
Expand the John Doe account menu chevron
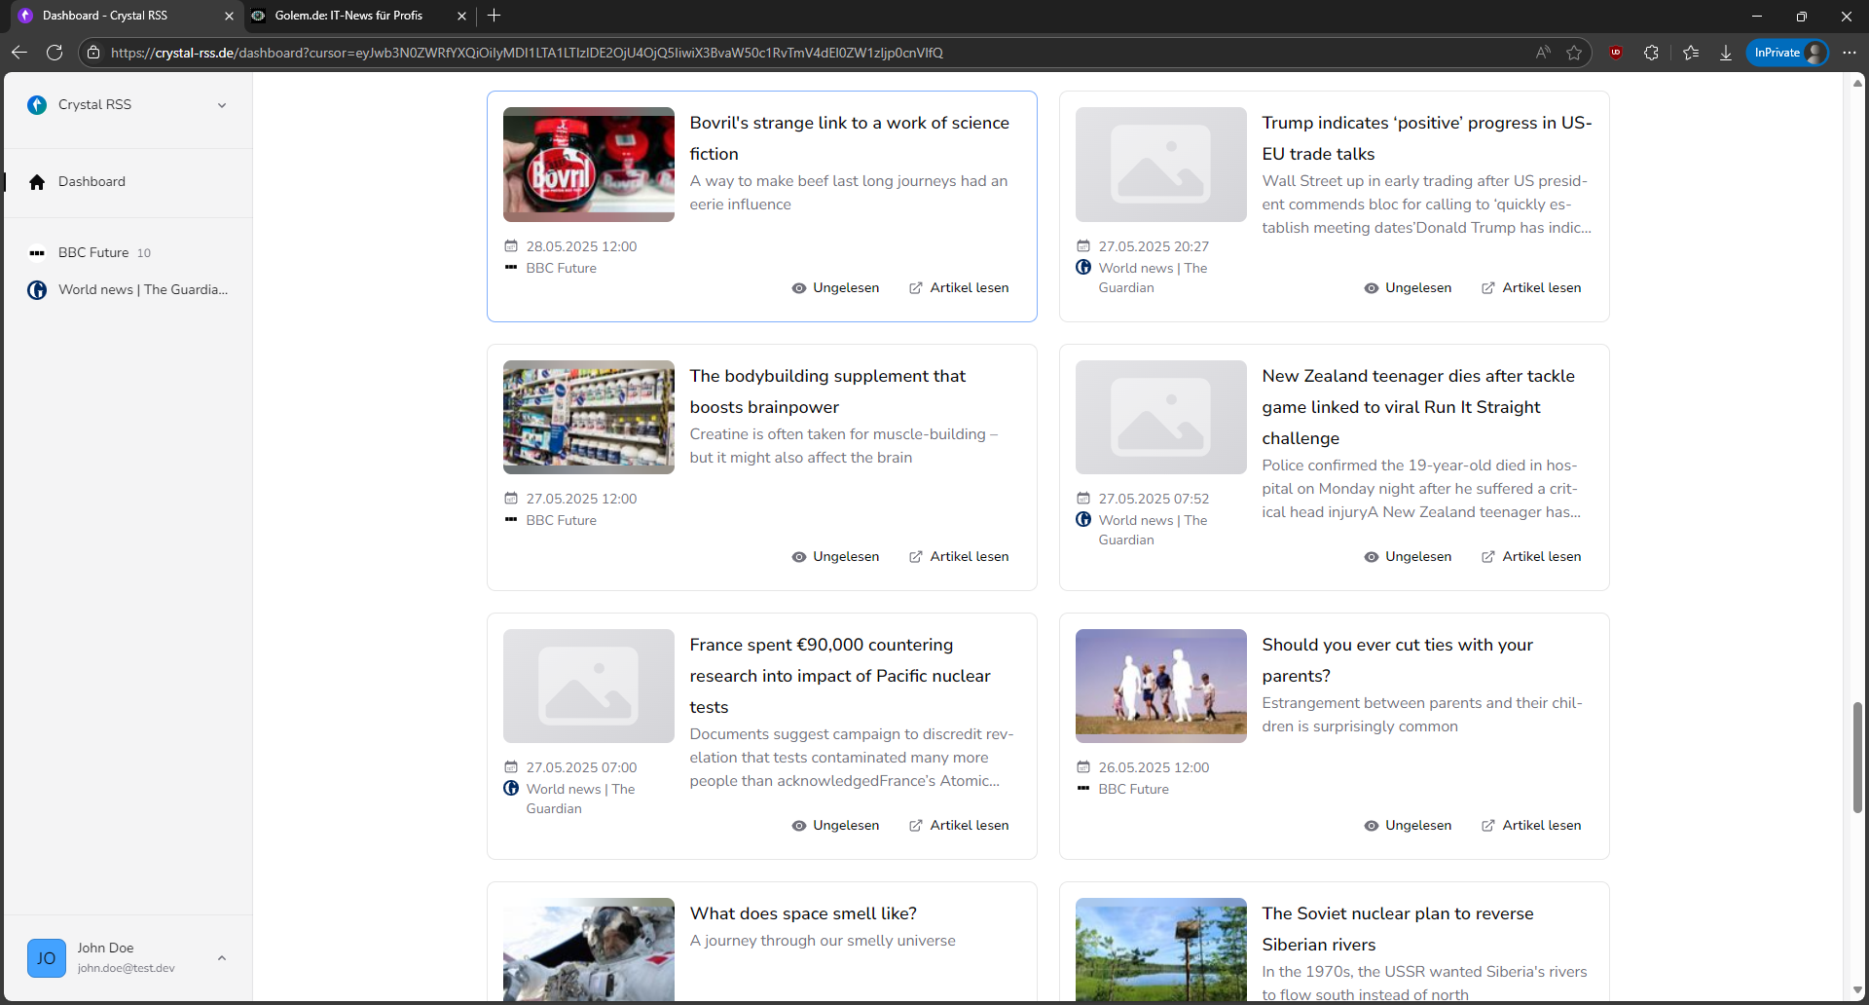[x=222, y=958]
